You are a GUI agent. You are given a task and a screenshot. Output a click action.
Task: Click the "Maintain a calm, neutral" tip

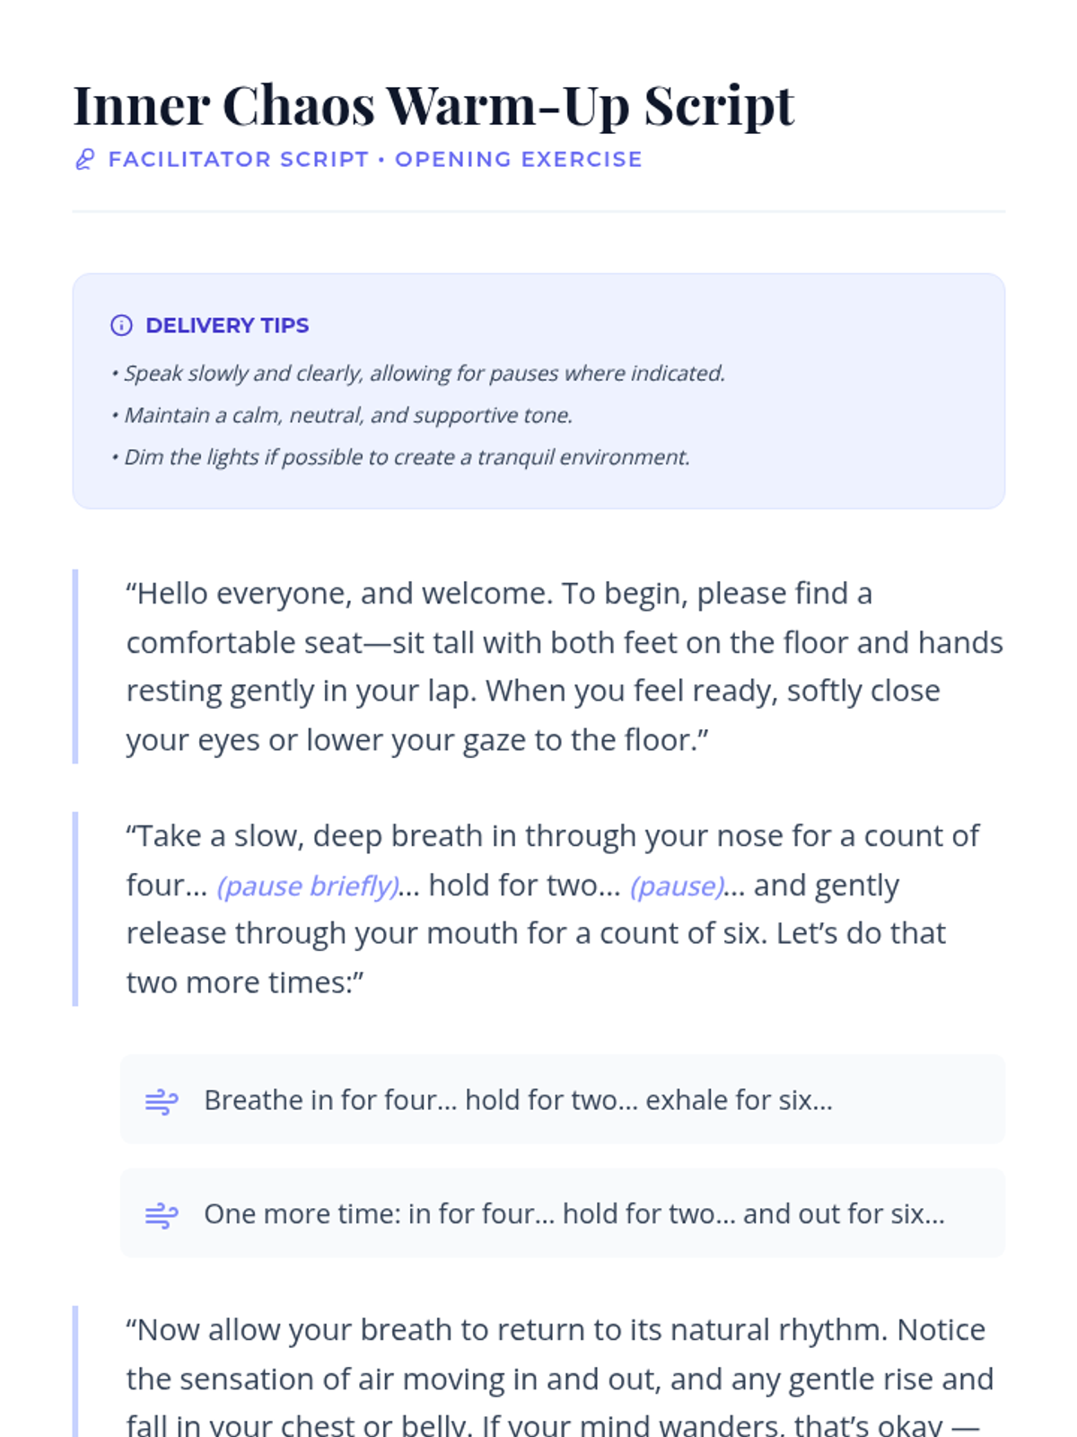click(347, 415)
